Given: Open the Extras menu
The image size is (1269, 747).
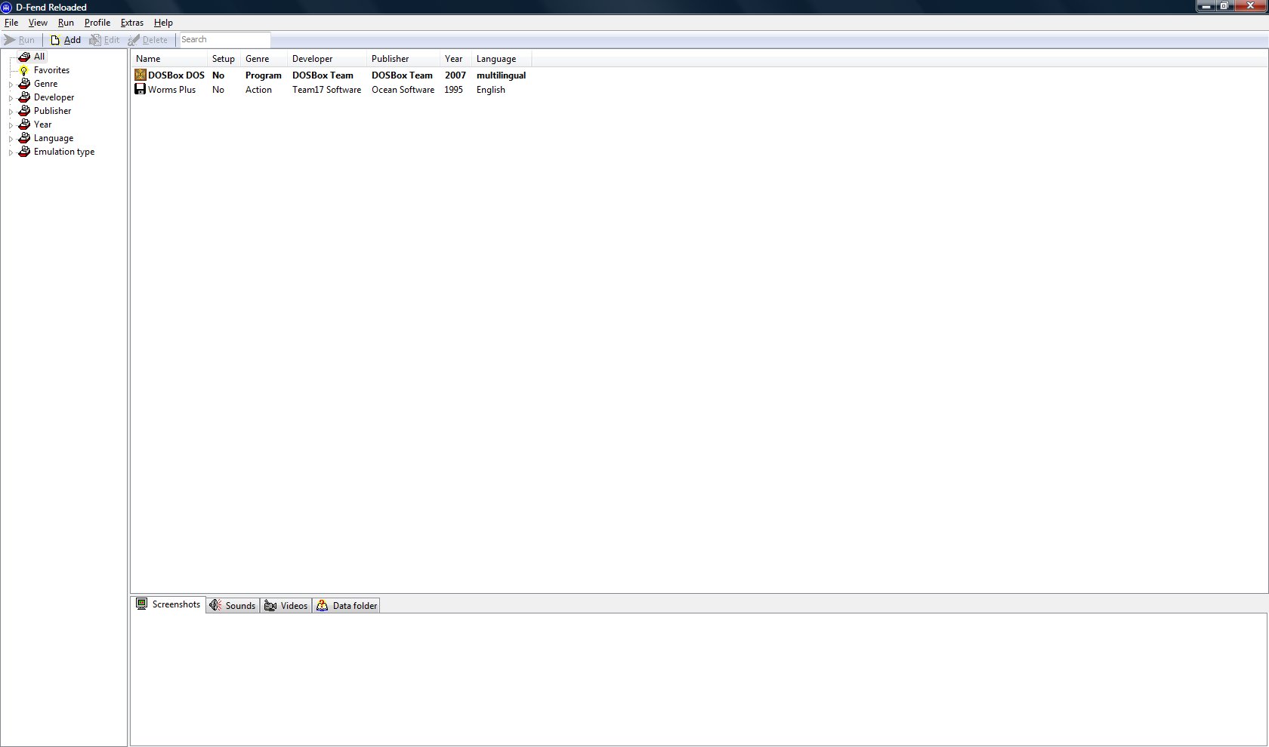Looking at the screenshot, I should click(131, 23).
